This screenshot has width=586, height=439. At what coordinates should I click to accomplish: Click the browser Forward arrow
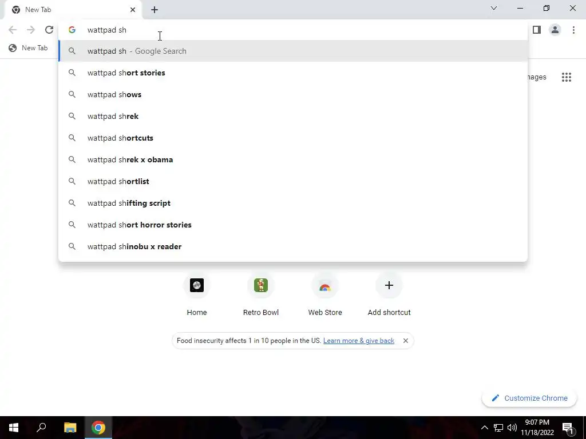(x=31, y=30)
